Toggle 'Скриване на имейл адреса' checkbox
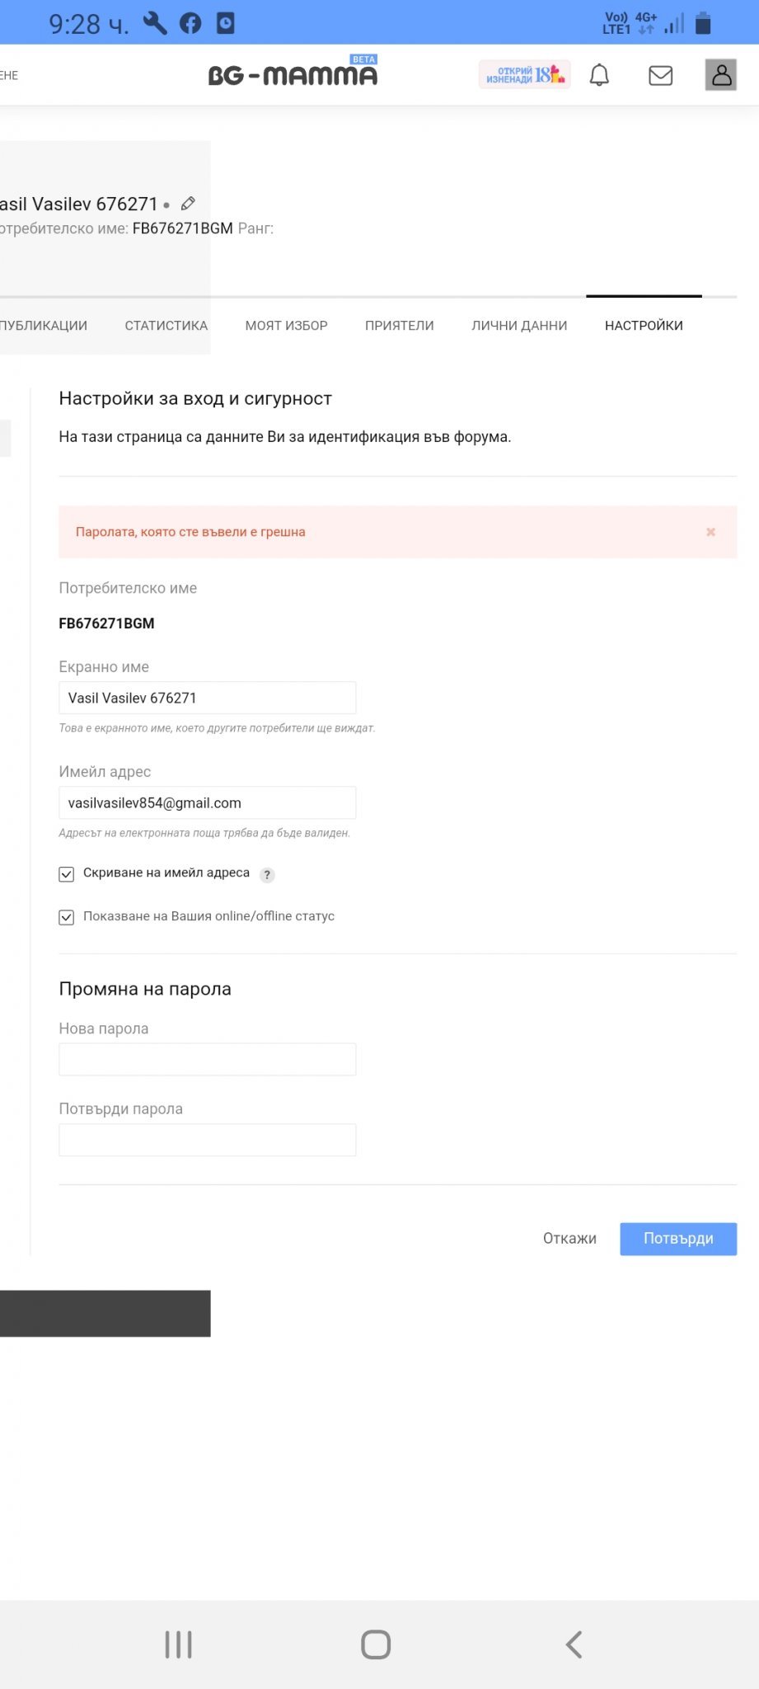Image resolution: width=759 pixels, height=1689 pixels. click(x=67, y=874)
